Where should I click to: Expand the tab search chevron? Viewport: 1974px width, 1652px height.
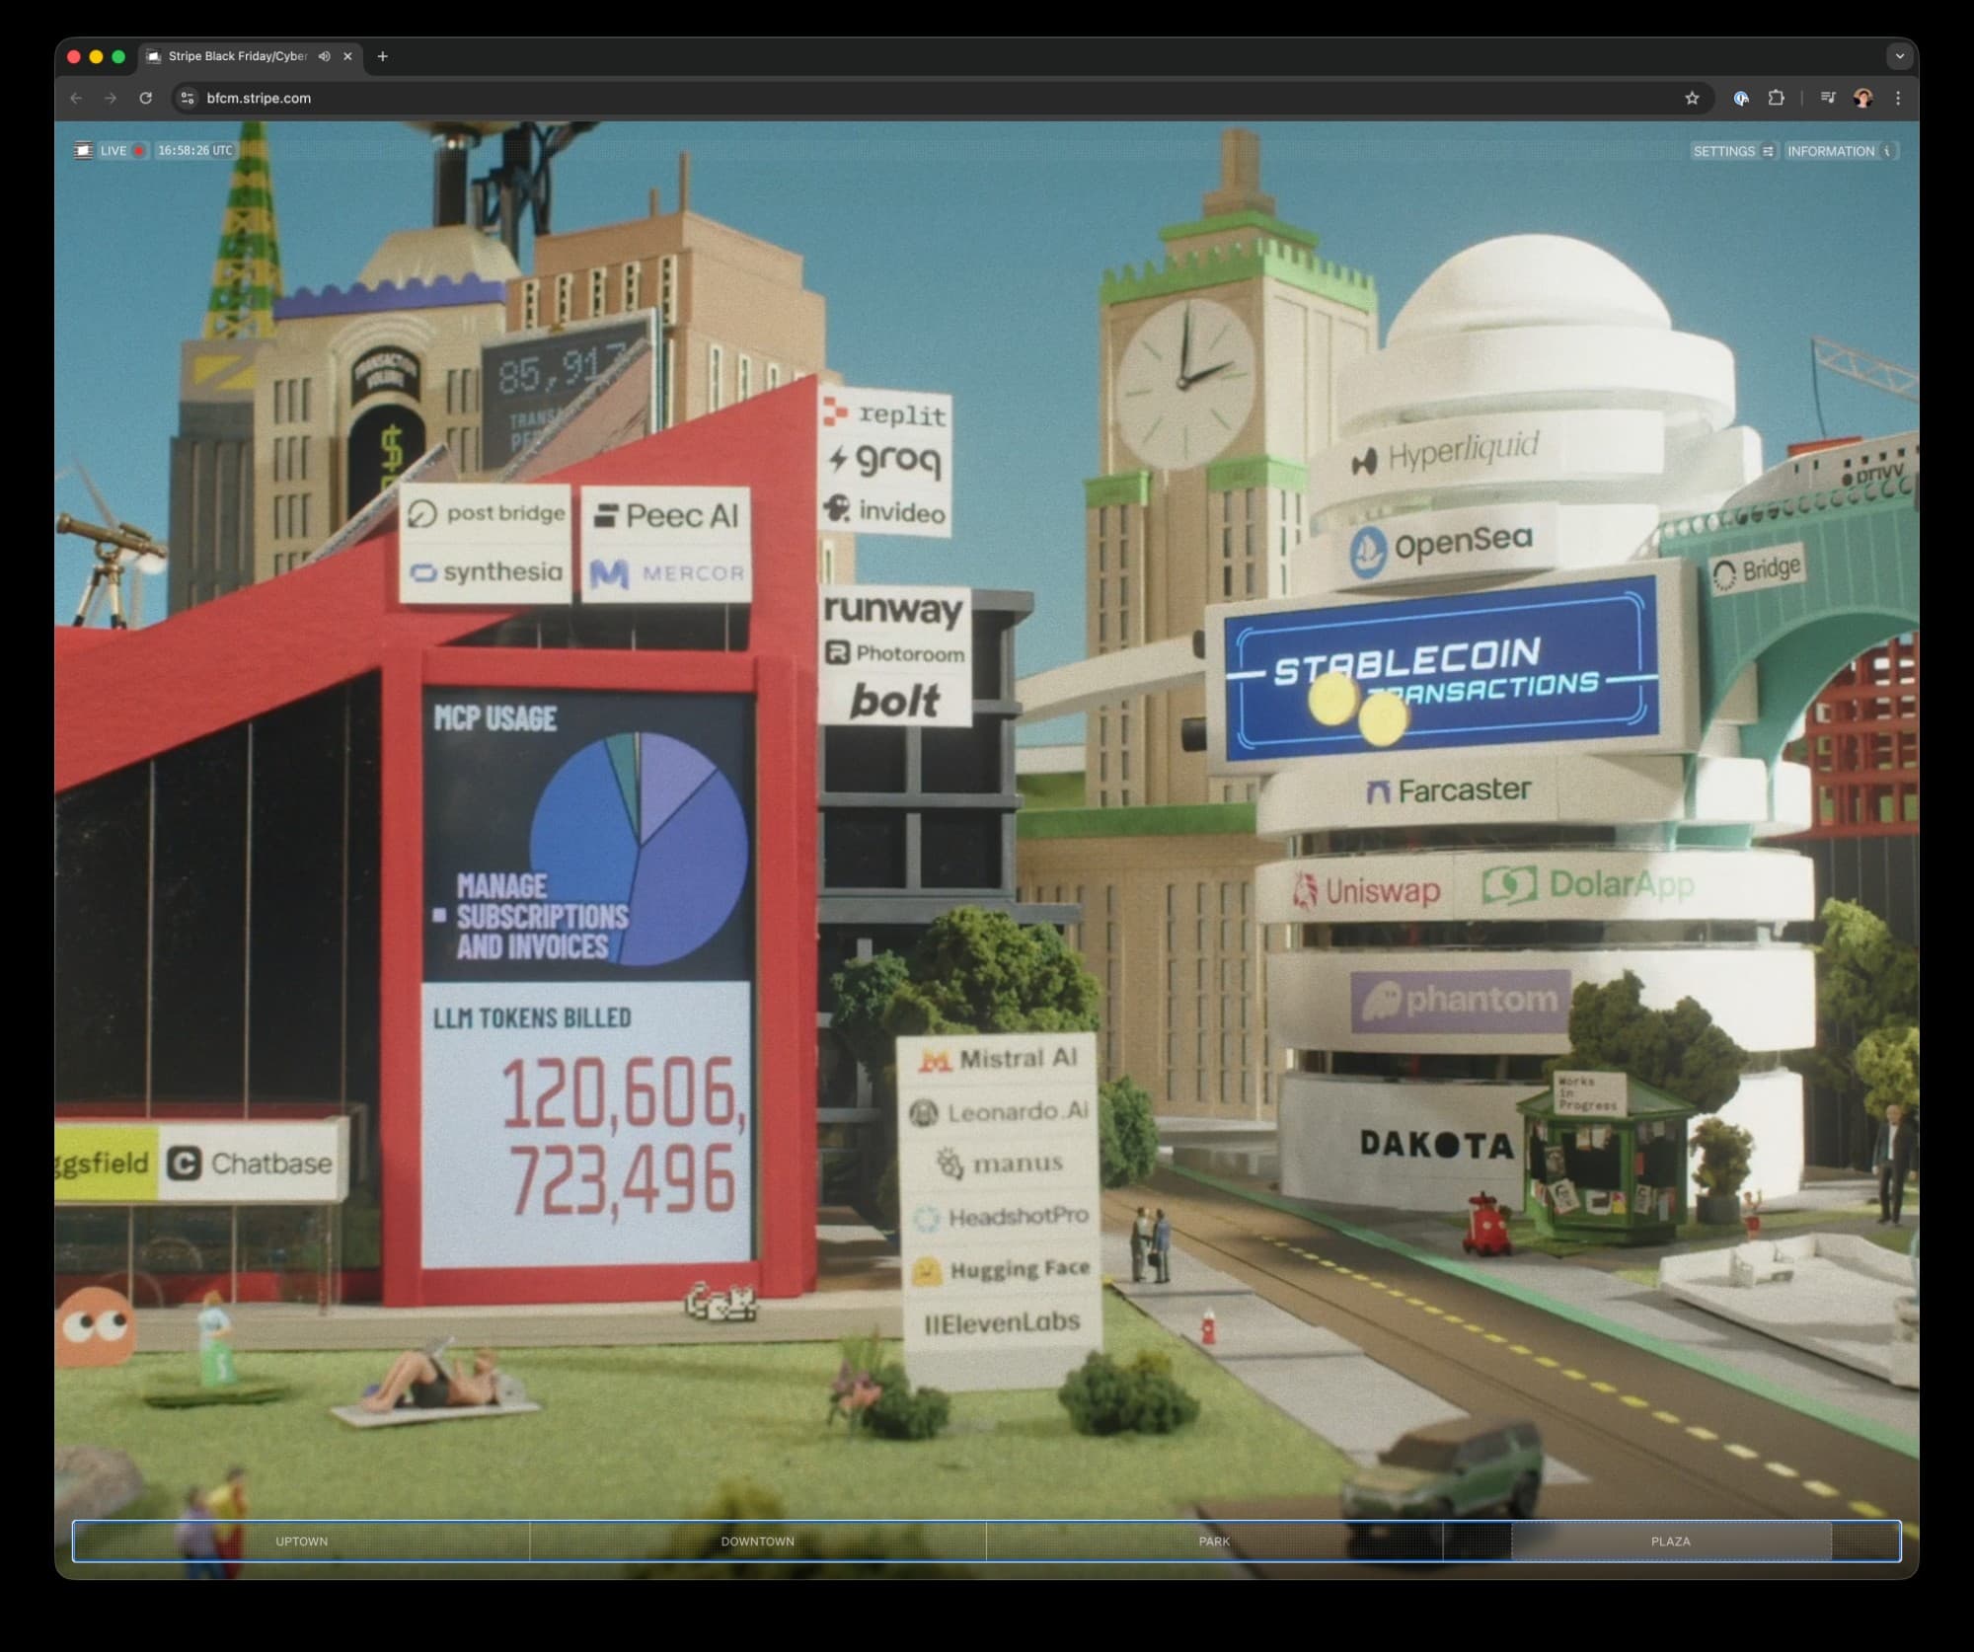pos(1899,56)
